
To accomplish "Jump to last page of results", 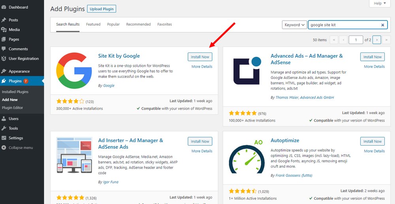I will pos(386,40).
